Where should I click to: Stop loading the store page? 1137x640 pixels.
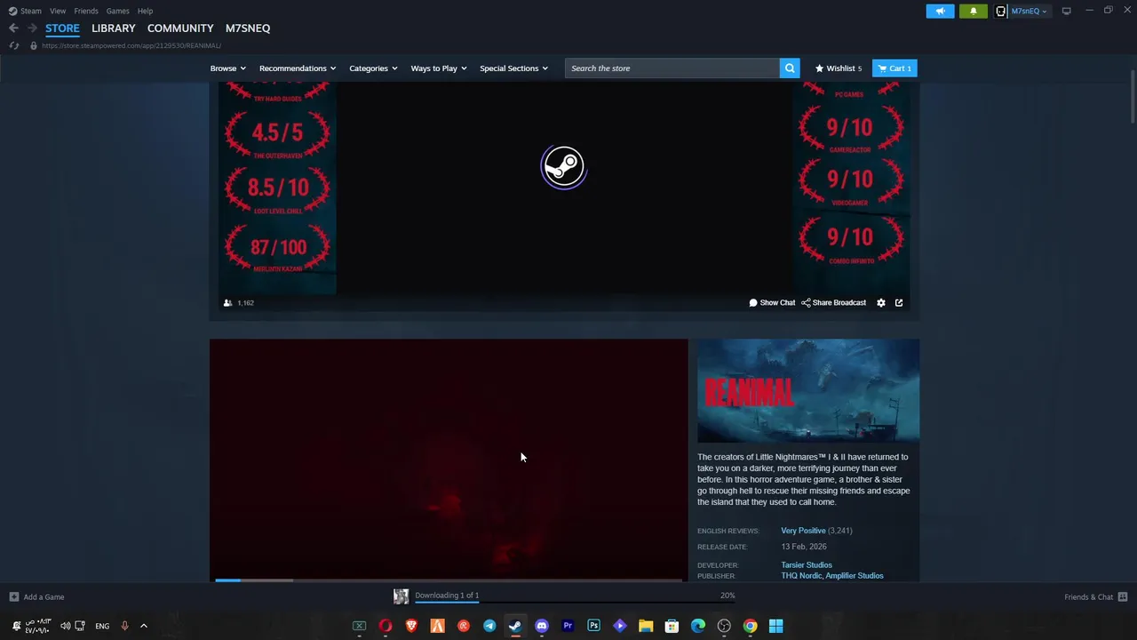pos(14,45)
